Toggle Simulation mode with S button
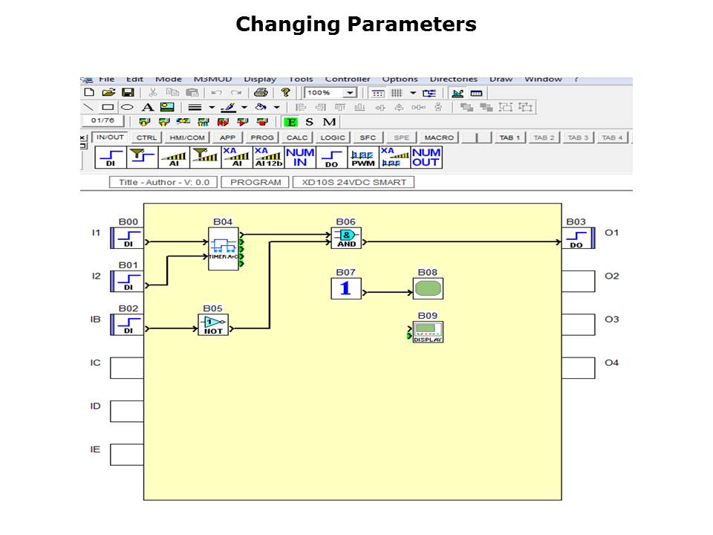 [310, 122]
